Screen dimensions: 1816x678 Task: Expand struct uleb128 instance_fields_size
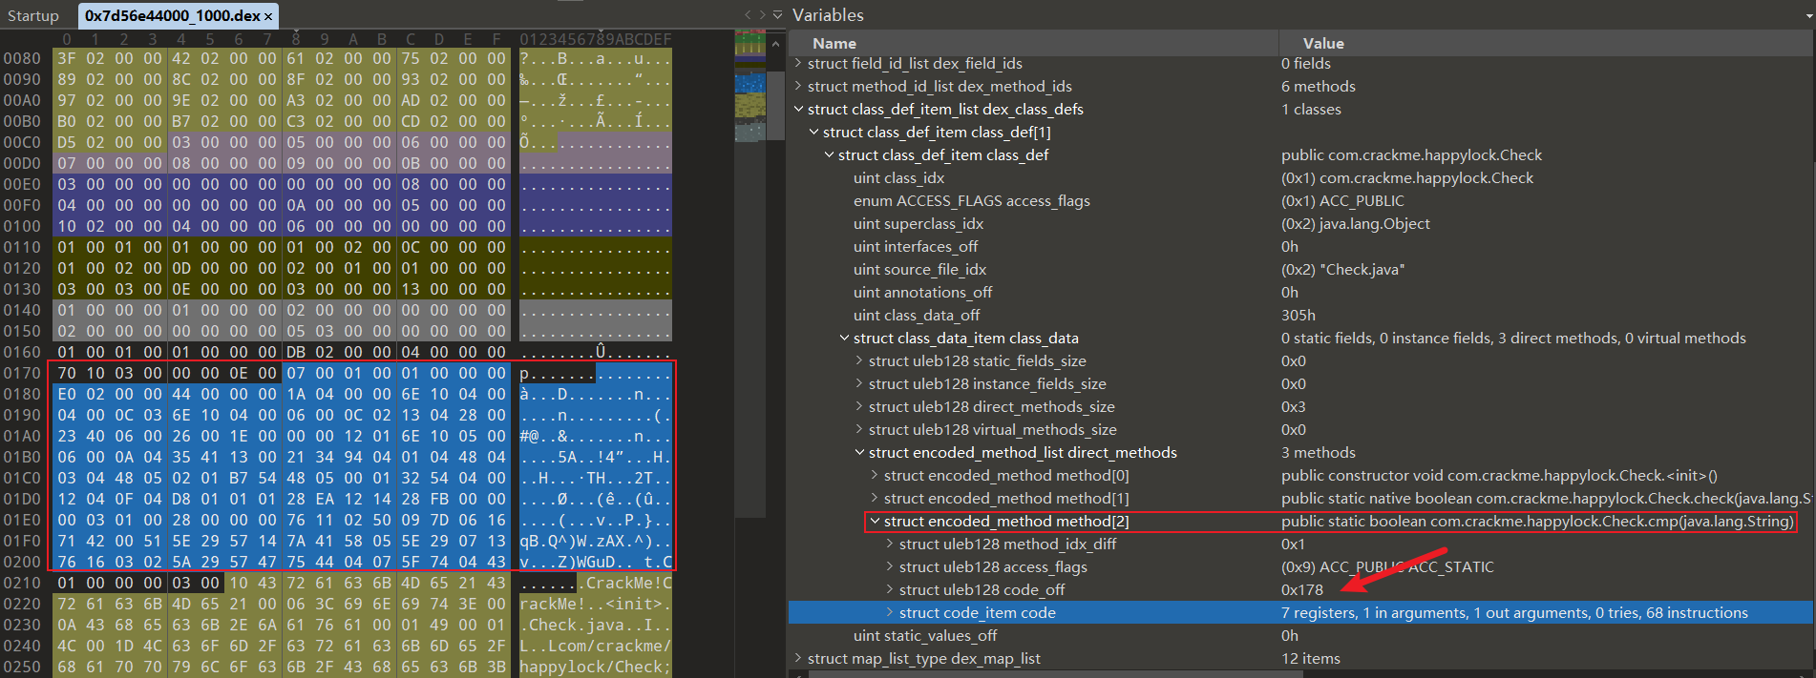859,383
